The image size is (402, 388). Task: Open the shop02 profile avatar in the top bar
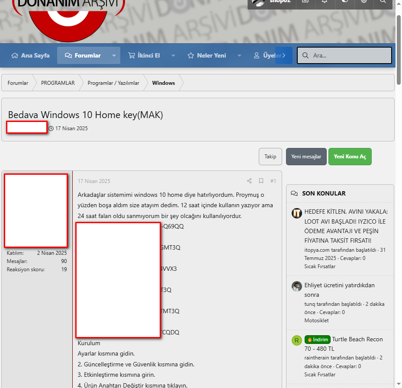(258, 2)
